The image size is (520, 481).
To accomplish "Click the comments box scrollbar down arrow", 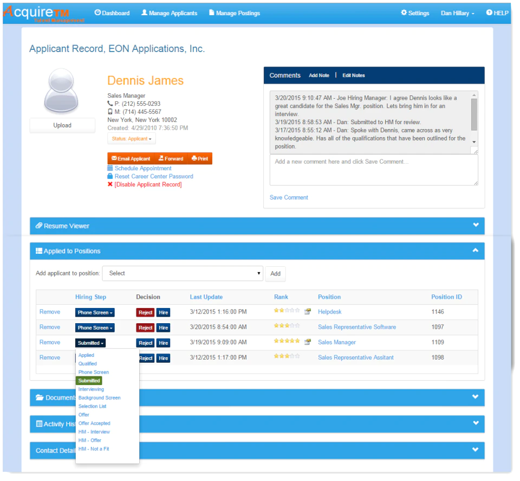I will point(474,142).
